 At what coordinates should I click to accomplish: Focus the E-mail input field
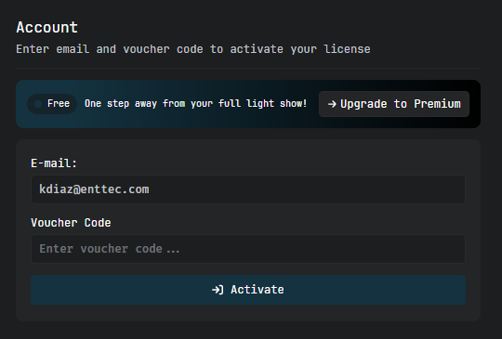248,189
